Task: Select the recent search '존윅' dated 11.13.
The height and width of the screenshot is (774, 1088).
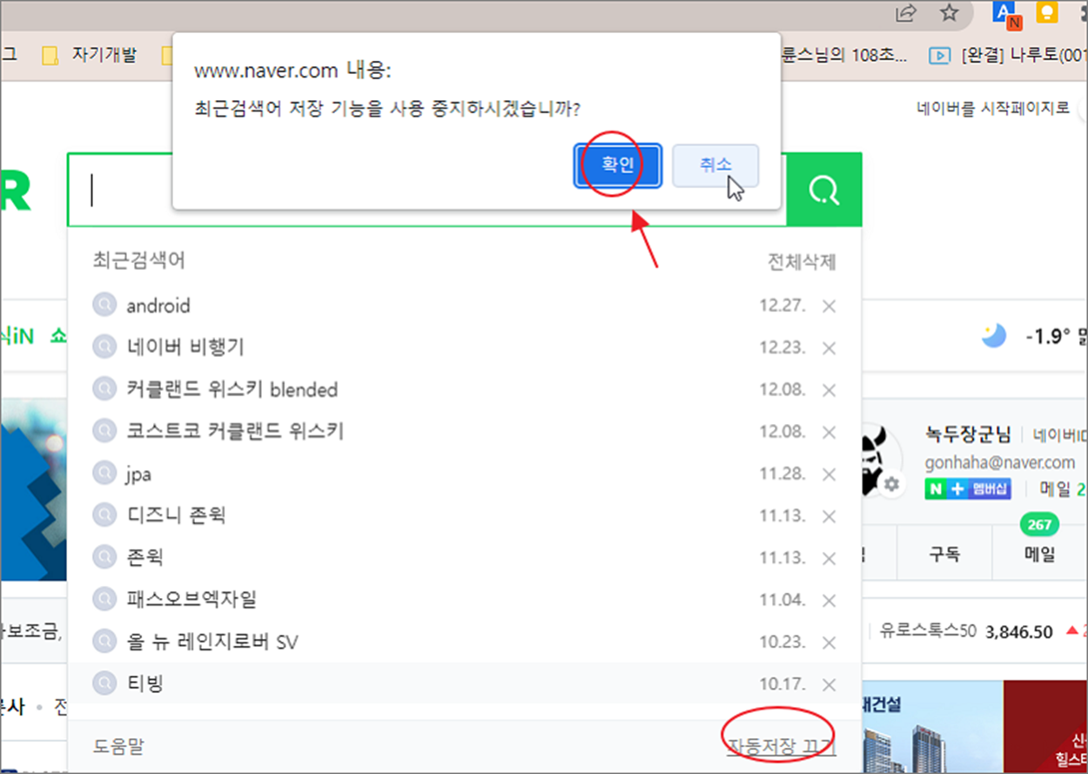Action: [x=144, y=557]
